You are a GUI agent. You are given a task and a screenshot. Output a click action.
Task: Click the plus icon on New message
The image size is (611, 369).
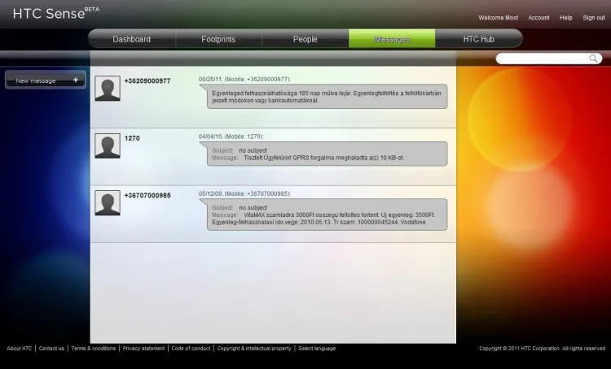76,80
